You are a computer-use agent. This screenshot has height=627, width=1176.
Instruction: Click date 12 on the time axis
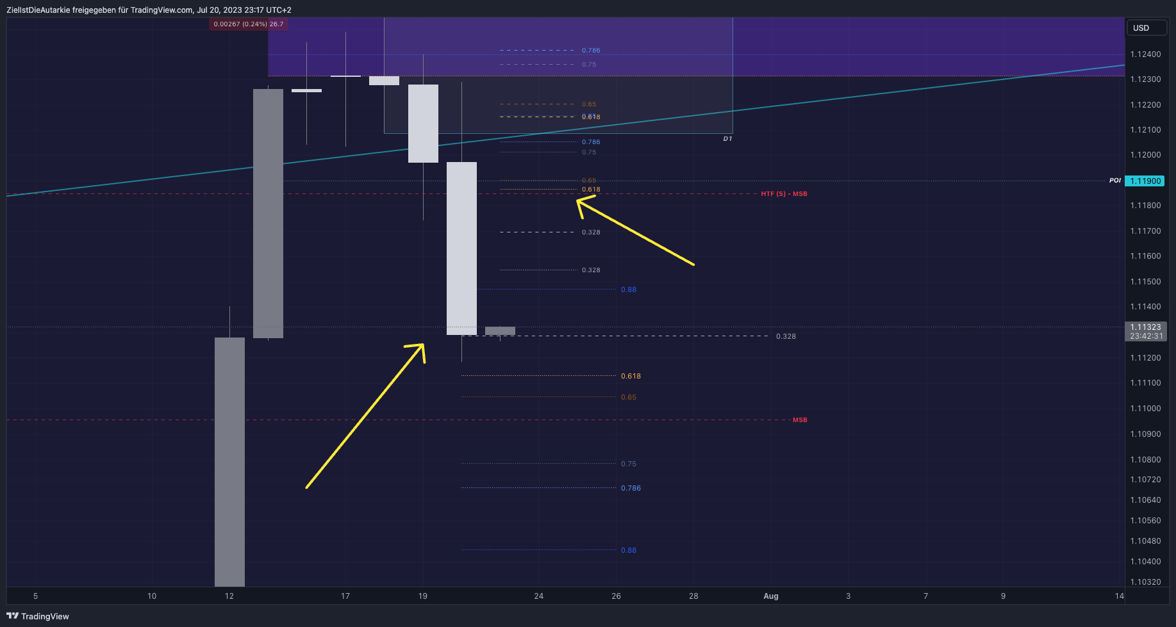229,596
